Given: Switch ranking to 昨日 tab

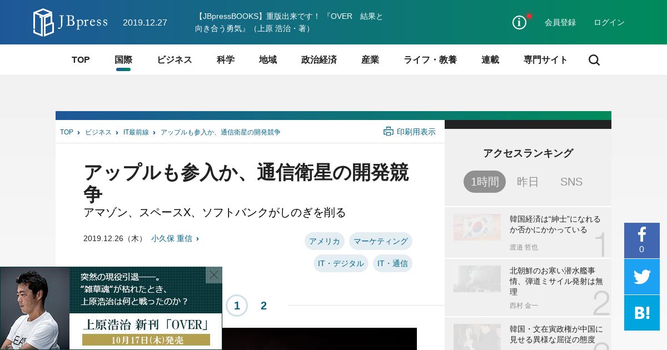Looking at the screenshot, I should point(528,182).
